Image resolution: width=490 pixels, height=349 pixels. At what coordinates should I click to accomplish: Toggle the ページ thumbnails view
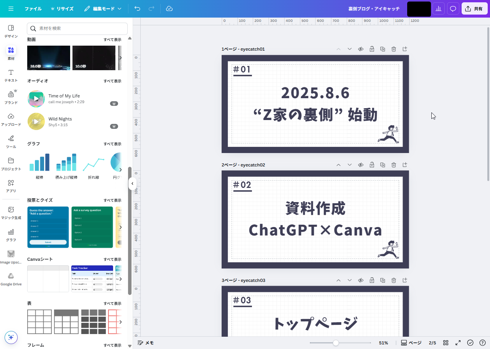(x=411, y=343)
